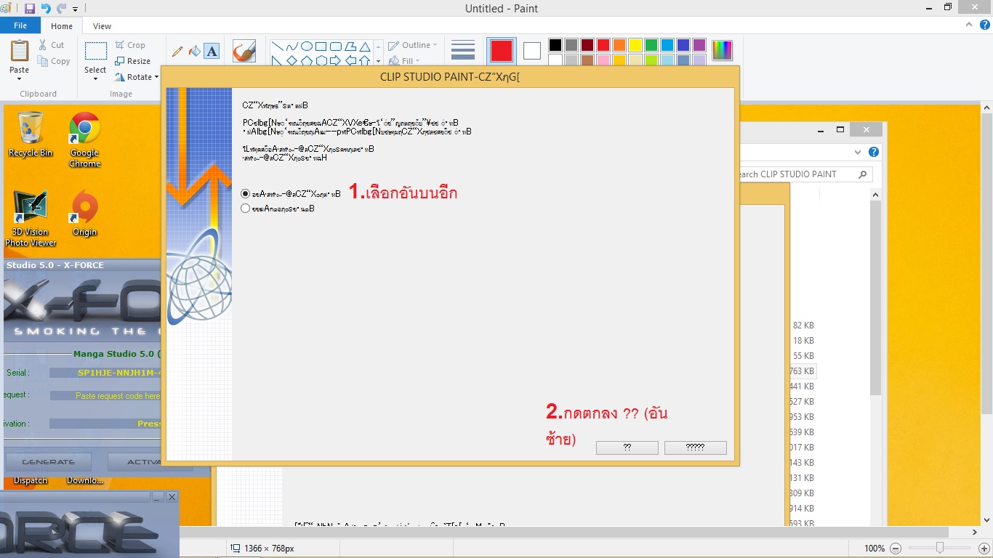
Task: Click the Google Chrome desktop shortcut
Action: [x=84, y=139]
